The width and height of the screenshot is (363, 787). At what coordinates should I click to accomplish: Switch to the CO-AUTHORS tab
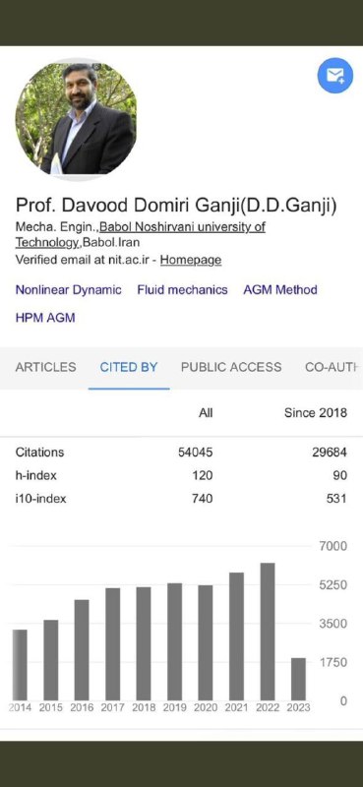333,367
